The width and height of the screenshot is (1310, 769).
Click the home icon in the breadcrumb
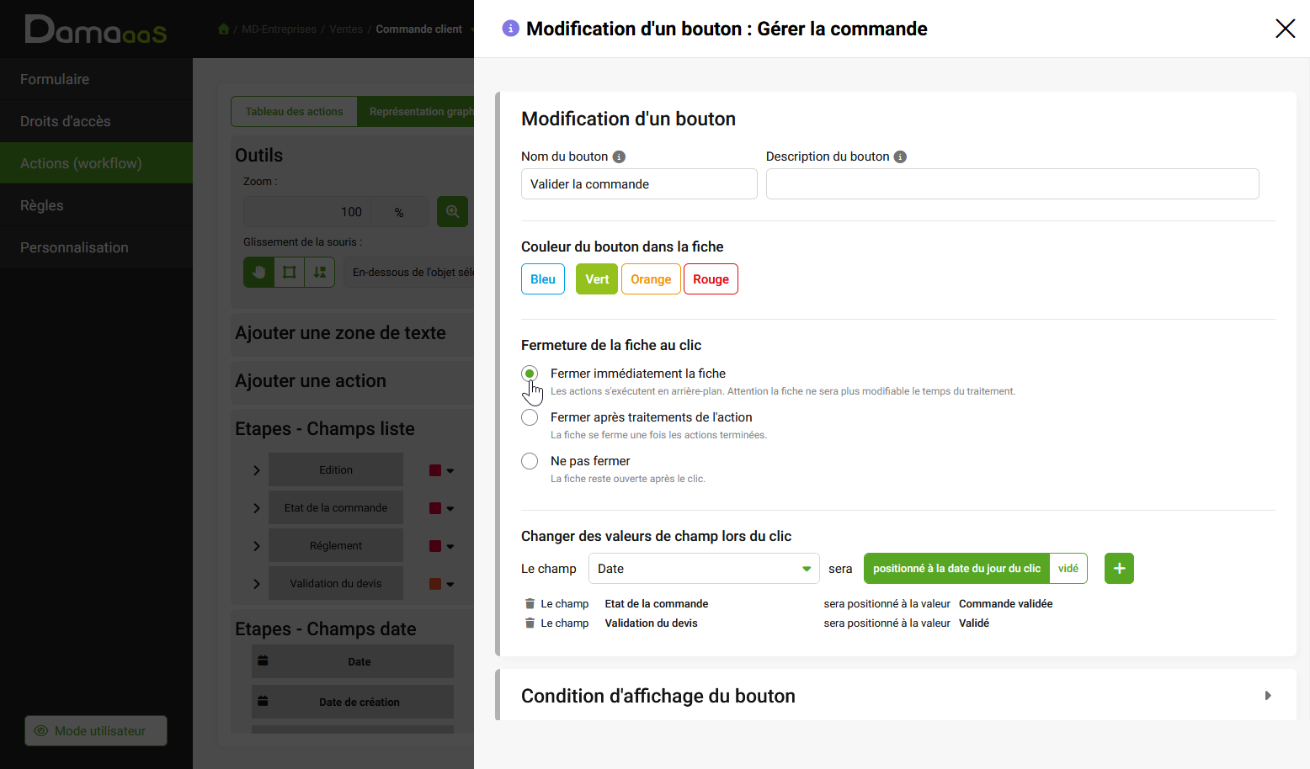(x=223, y=29)
